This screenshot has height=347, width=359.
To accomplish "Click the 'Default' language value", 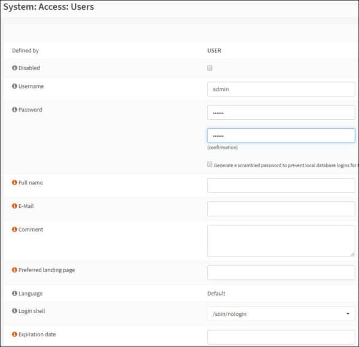I will (x=216, y=293).
